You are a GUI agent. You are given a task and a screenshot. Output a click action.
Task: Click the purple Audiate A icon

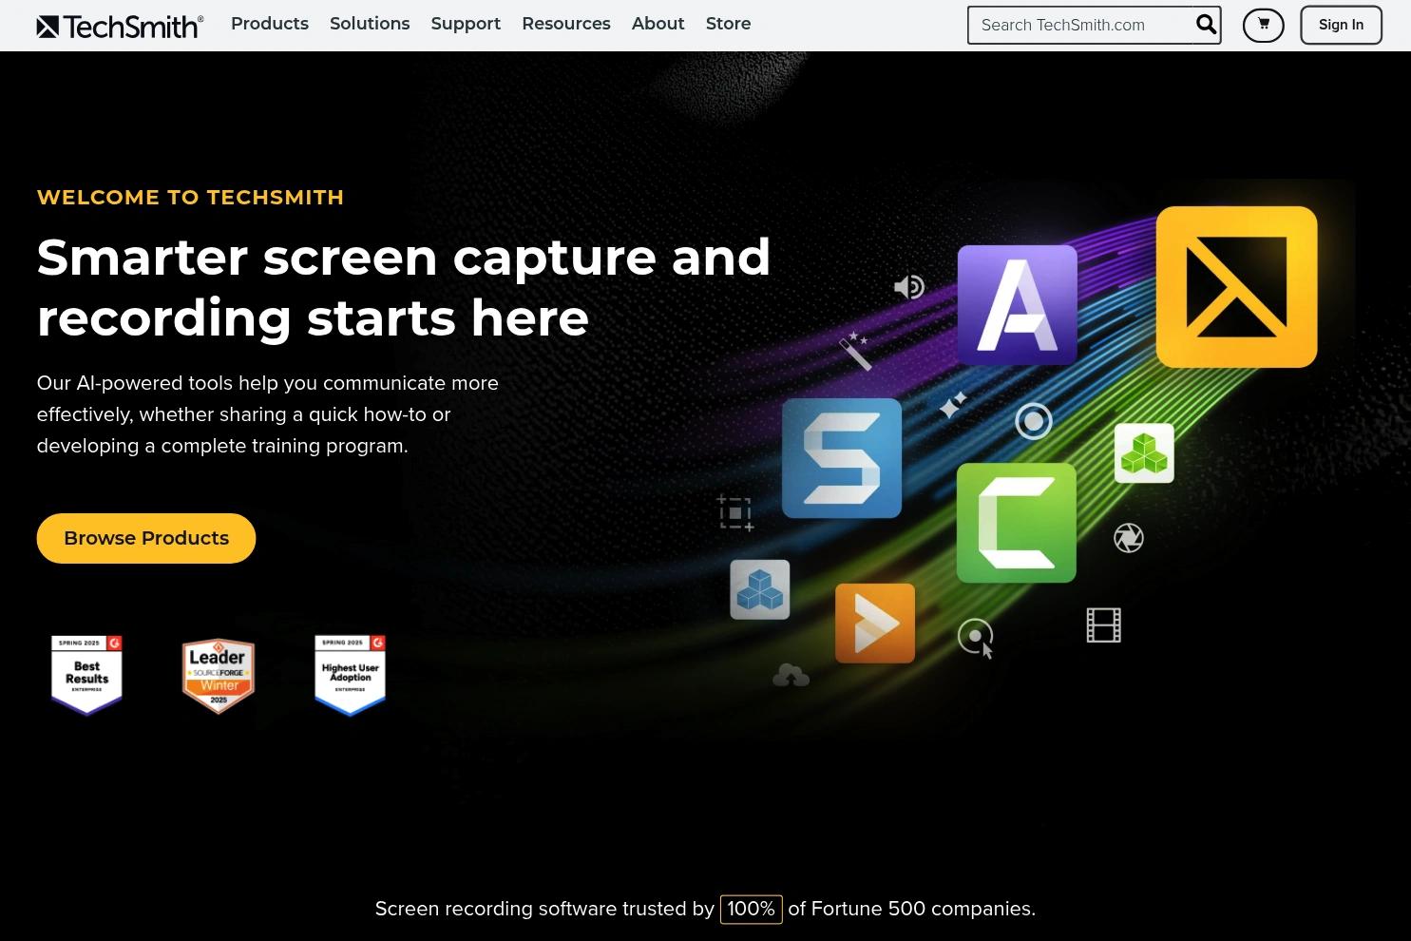coord(1018,305)
